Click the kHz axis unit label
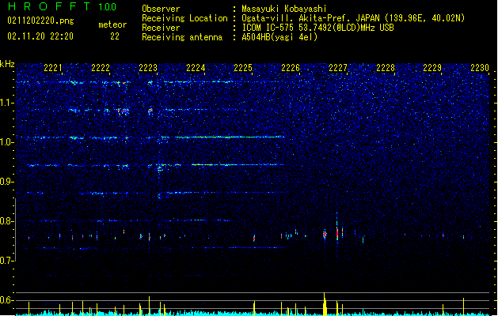Image resolution: width=498 pixels, height=316 pixels. (x=7, y=64)
